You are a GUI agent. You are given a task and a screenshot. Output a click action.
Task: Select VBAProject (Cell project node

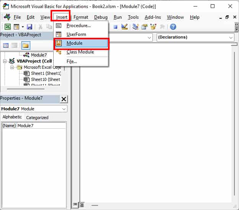pos(34,61)
